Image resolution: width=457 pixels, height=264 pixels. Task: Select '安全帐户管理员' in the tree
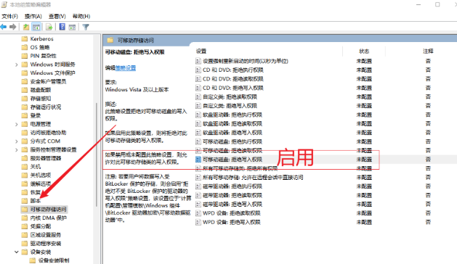(48, 81)
